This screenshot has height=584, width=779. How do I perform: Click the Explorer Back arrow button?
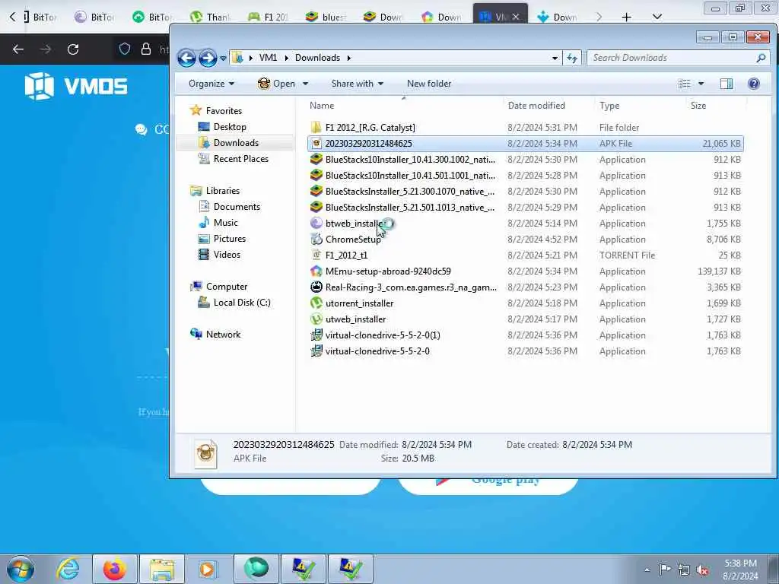tap(186, 58)
